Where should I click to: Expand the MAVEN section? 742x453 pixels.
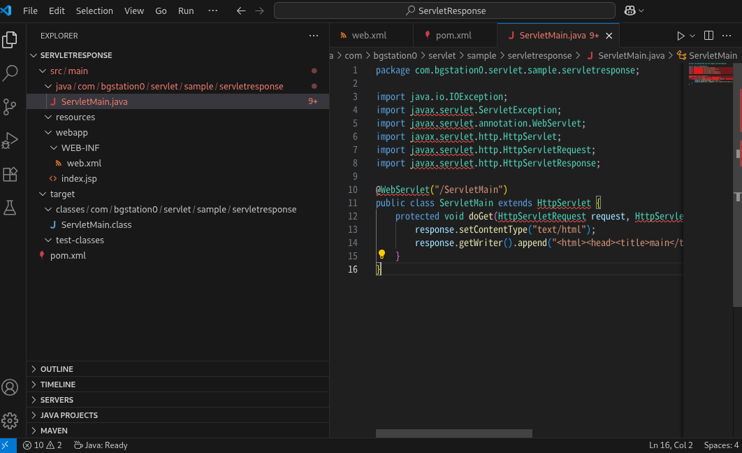(x=178, y=430)
